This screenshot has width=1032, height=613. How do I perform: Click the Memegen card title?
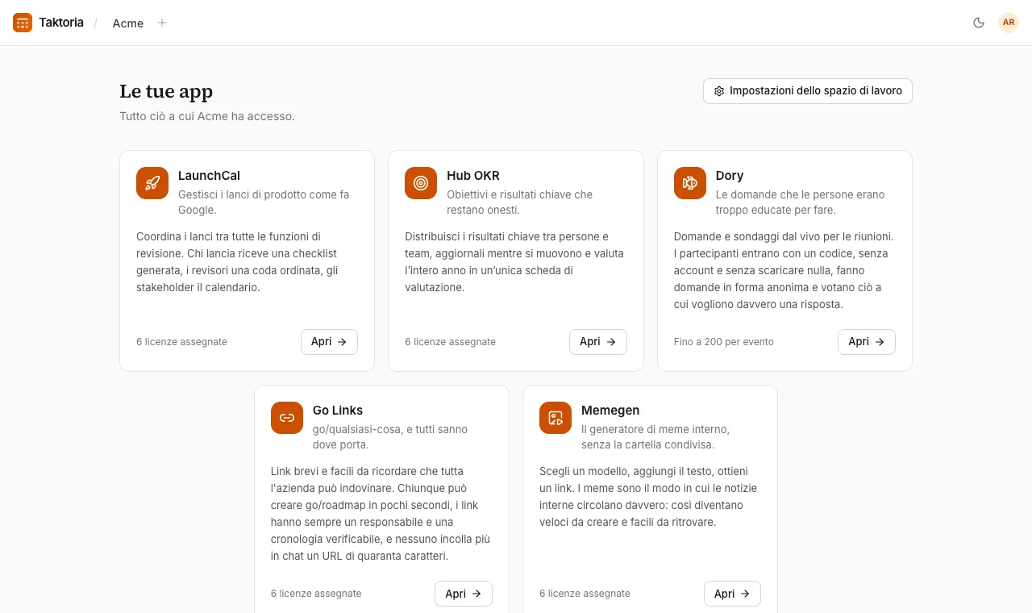point(610,411)
